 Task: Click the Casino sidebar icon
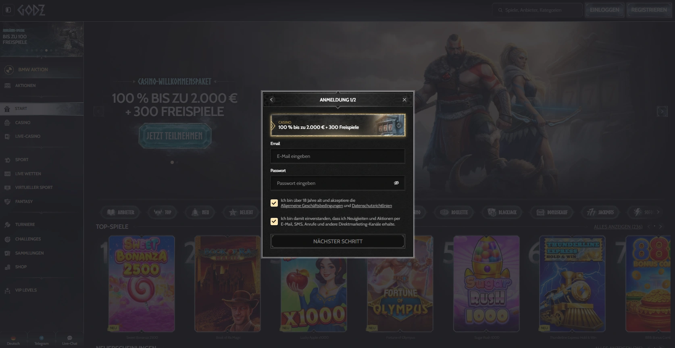coord(7,123)
